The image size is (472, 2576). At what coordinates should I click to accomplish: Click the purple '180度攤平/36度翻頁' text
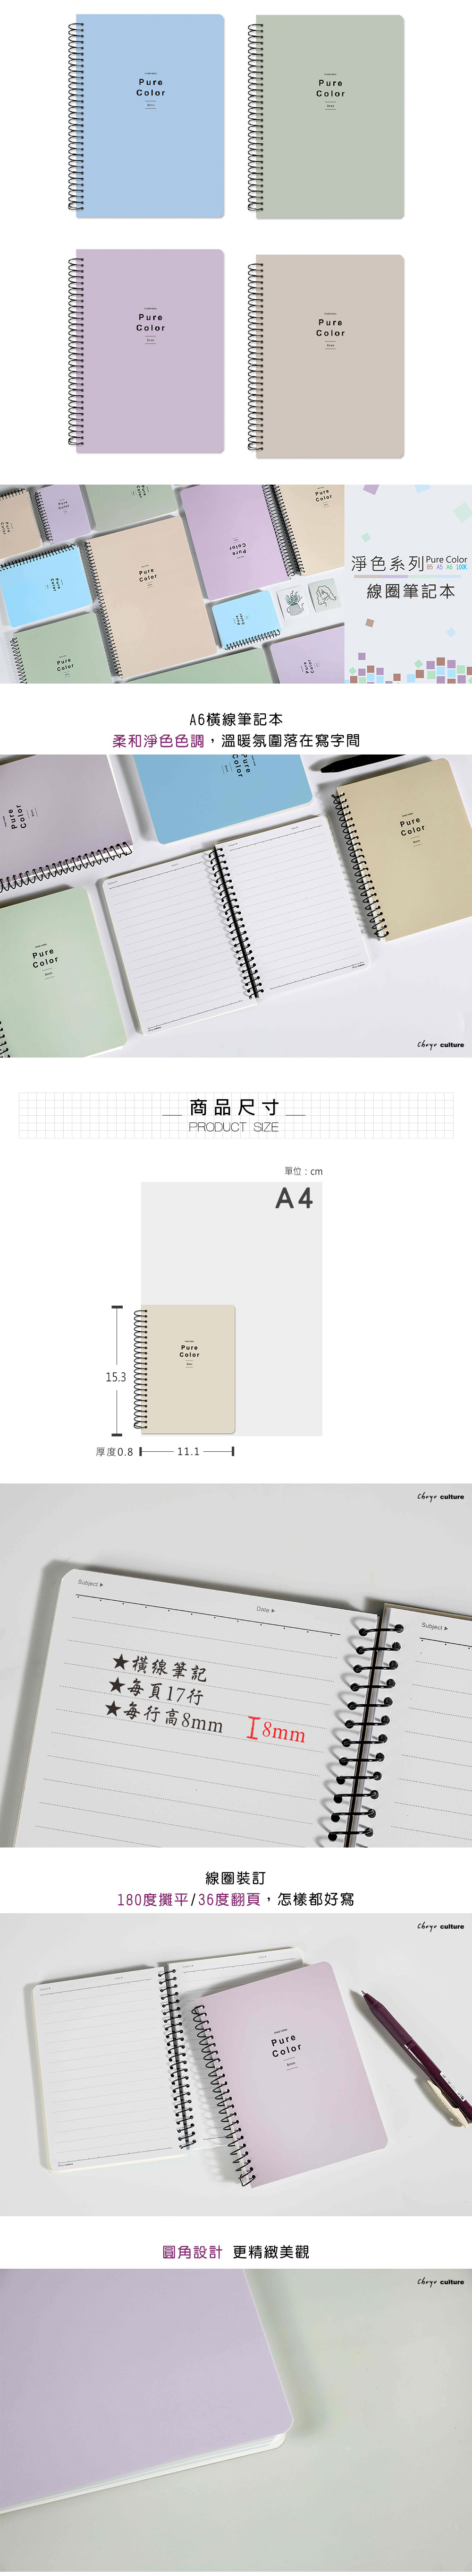coord(189,1899)
